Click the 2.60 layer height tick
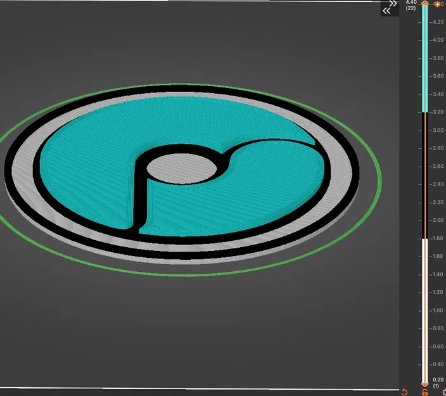The image size is (446, 396). [x=438, y=166]
